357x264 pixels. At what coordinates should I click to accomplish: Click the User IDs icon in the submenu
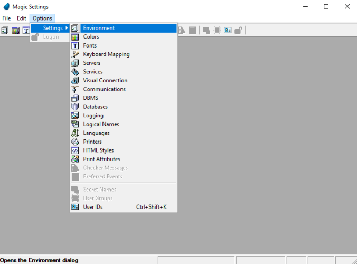click(x=75, y=207)
